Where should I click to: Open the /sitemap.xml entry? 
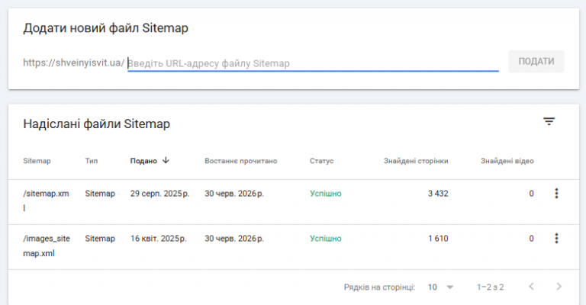tap(46, 201)
